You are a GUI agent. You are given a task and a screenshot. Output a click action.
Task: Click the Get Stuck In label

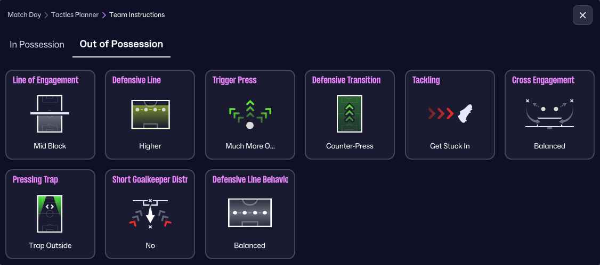(x=450, y=146)
